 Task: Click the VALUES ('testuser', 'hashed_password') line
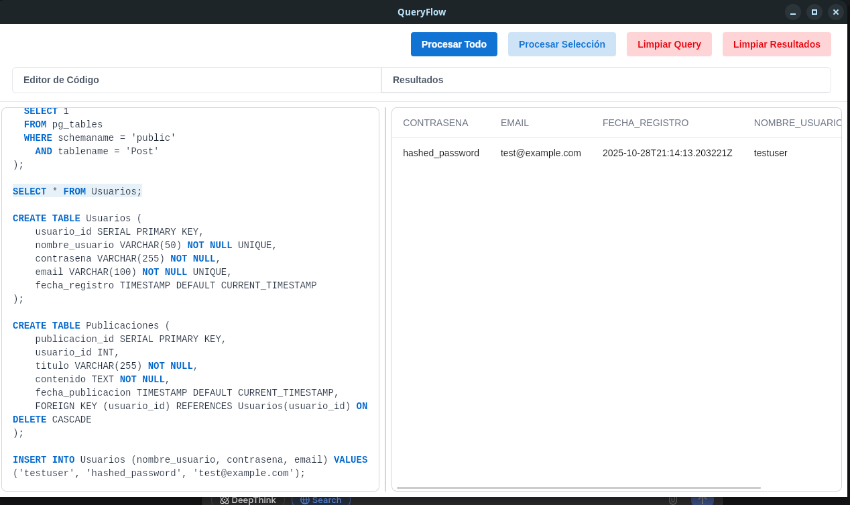[x=159, y=473]
